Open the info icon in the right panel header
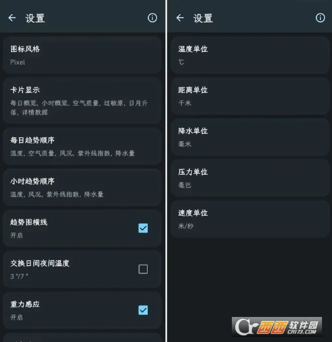 [320, 18]
